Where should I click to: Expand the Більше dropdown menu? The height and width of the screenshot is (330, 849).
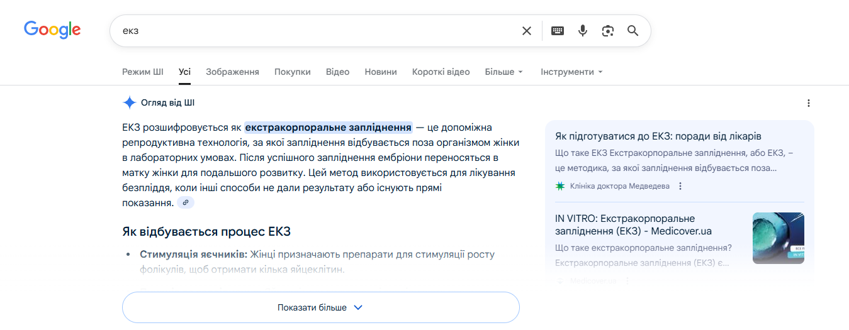pos(503,72)
